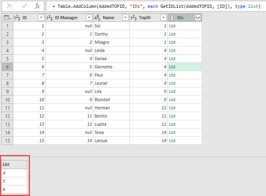Select the IDs column header

(185, 18)
